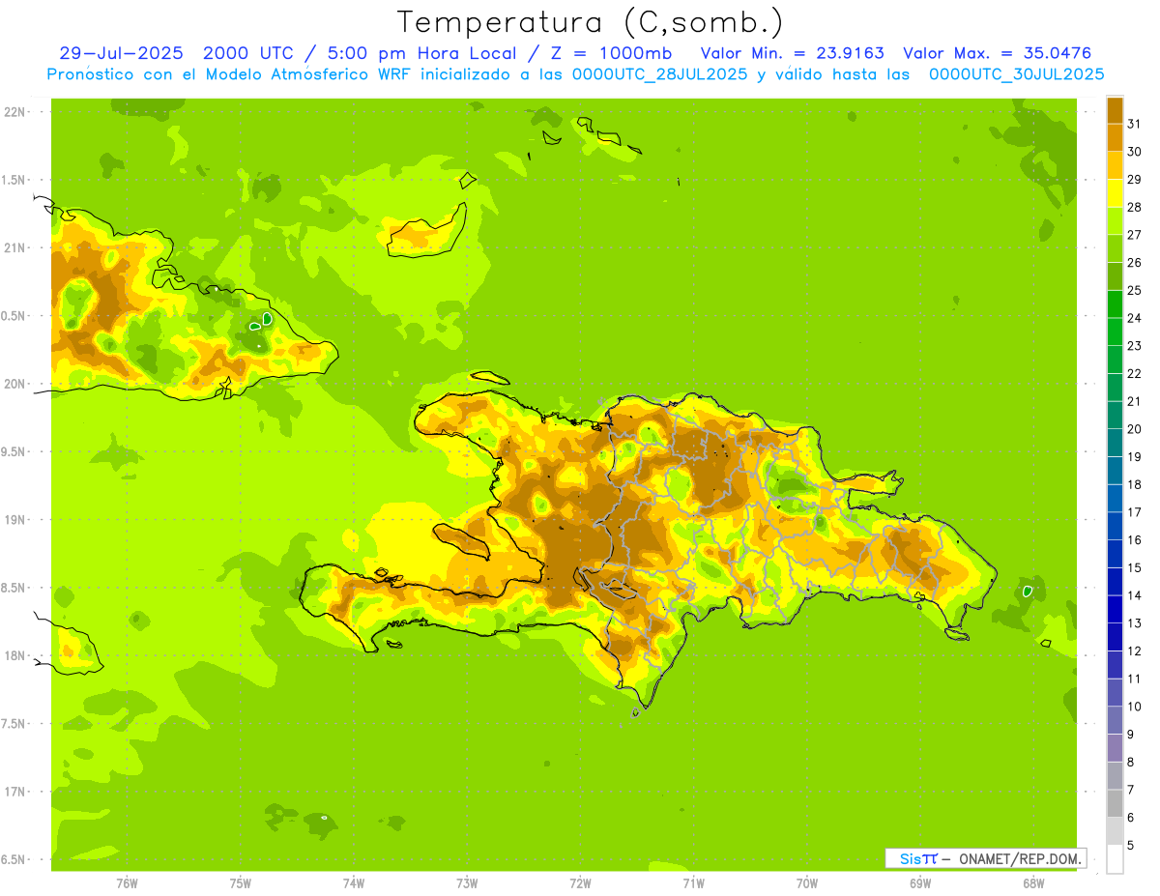The image size is (1160, 896).
Task: Pick the yellow swatch between colorbar 28 and 29
Action: [x=1115, y=193]
